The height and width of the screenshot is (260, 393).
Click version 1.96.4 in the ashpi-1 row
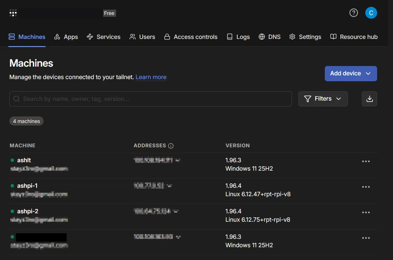(x=233, y=186)
